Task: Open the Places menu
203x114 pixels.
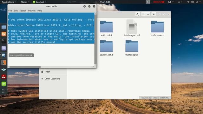Action: [25, 2]
